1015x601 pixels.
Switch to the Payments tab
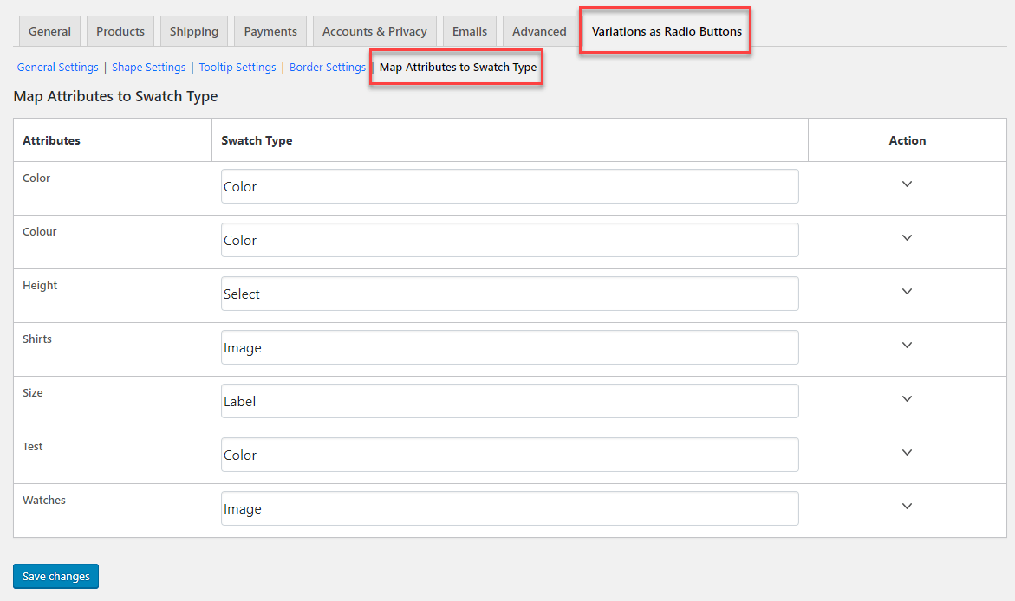click(x=270, y=30)
